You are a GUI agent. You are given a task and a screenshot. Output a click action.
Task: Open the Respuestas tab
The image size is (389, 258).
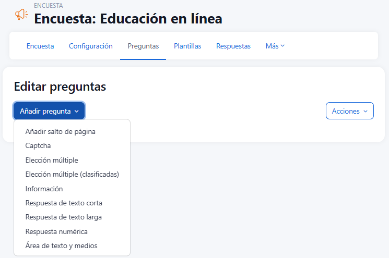tap(233, 46)
